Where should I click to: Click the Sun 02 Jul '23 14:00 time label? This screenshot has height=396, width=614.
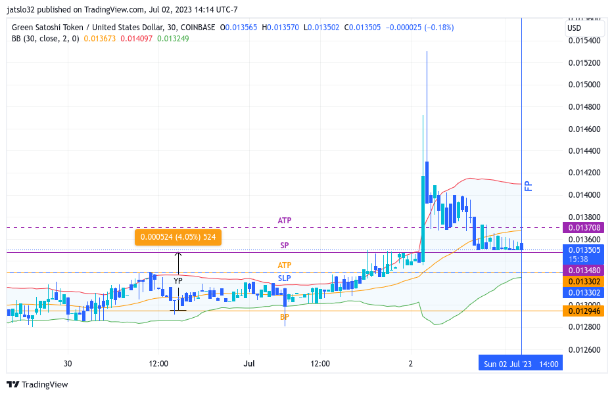[521, 364]
